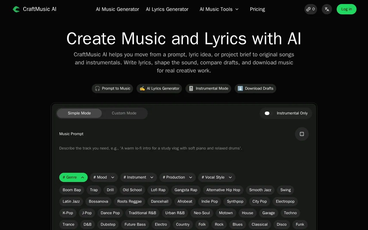Go to AI Music Generator page

coord(117,9)
